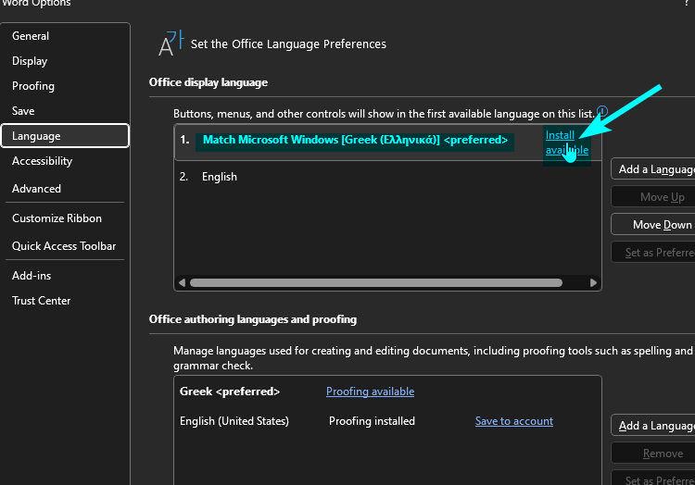Open the Accessibility options category
This screenshot has height=485, width=695.
tap(42, 161)
